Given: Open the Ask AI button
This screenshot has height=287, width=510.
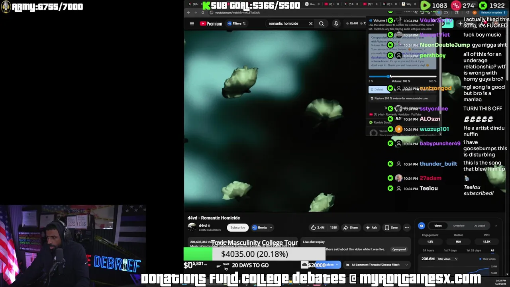Looking at the screenshot, I should click(x=371, y=228).
